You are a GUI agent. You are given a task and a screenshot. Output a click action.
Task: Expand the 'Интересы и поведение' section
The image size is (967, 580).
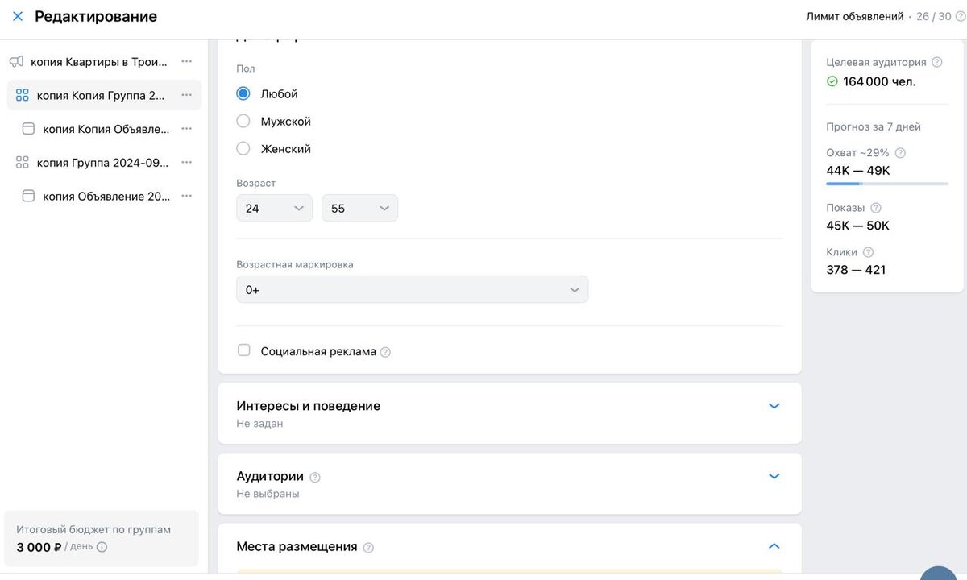point(774,406)
